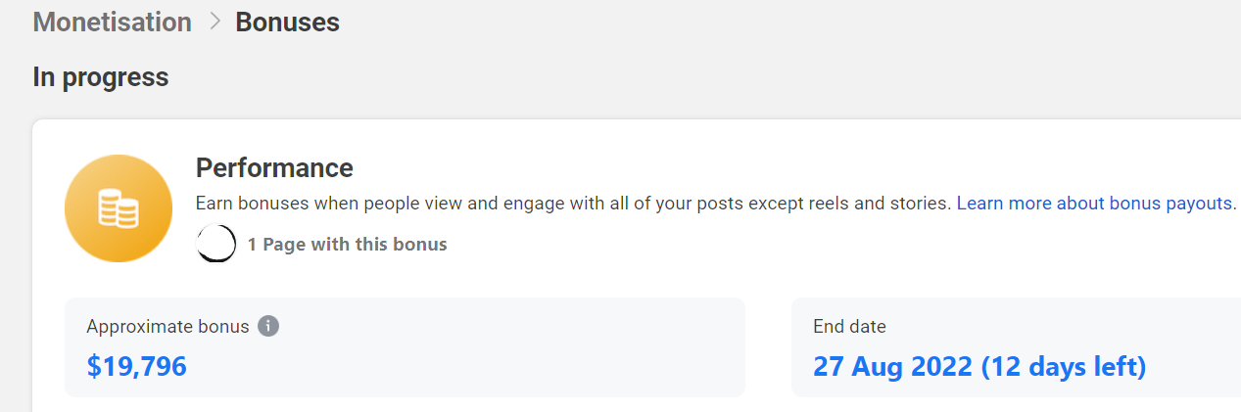
Task: Click the Approximate bonus label
Action: [x=167, y=327]
